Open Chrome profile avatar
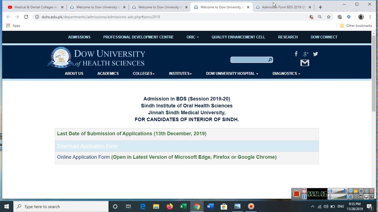This screenshot has width=378, height=212. click(x=361, y=17)
